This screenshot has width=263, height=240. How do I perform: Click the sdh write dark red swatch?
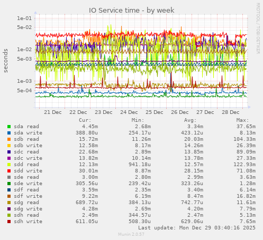(9, 222)
